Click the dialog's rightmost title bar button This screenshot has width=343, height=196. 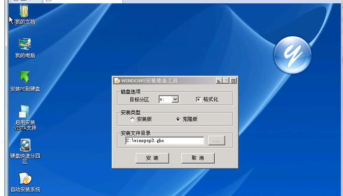coord(233,81)
